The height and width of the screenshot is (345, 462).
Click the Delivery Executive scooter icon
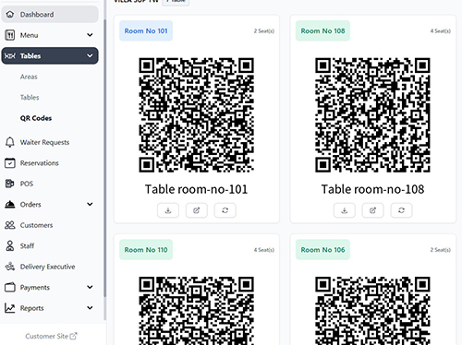(10, 267)
